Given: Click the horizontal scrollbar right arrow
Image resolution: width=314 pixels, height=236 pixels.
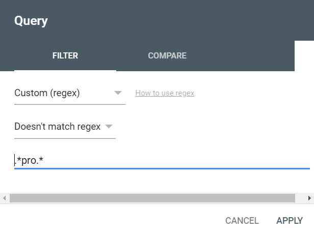Looking at the screenshot, I should tap(309, 198).
